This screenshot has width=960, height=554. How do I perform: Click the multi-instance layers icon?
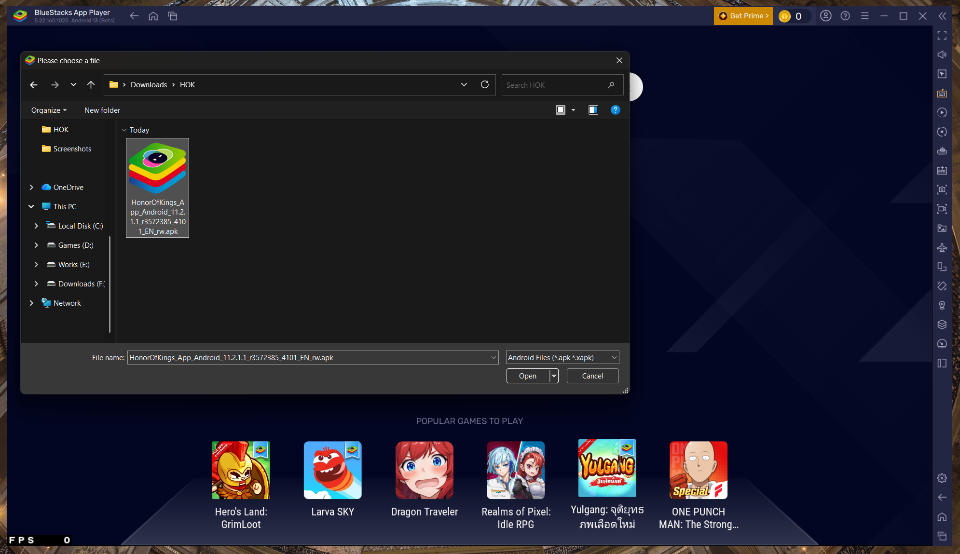(x=942, y=324)
